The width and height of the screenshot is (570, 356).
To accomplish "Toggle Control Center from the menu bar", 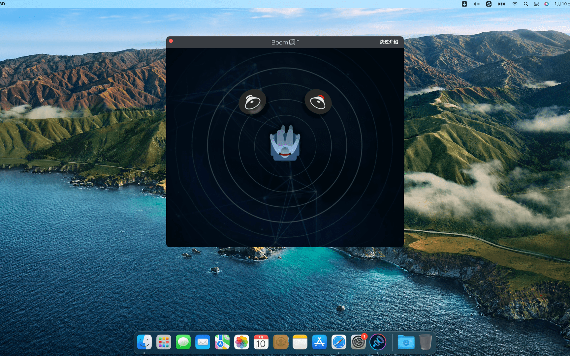I will tap(536, 4).
